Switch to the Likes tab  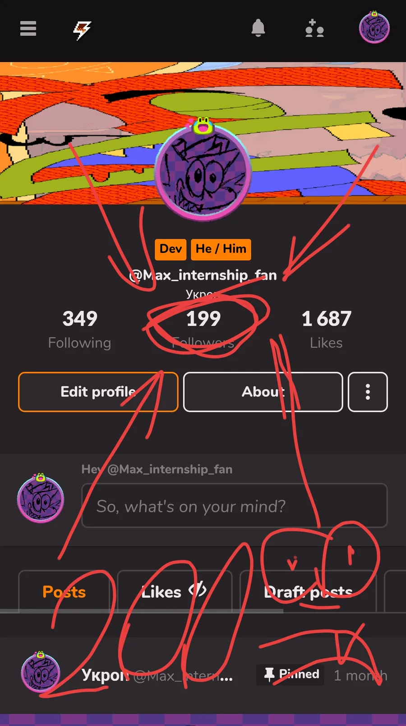point(175,591)
